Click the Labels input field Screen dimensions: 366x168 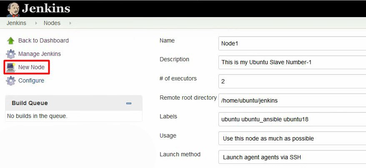292,120
